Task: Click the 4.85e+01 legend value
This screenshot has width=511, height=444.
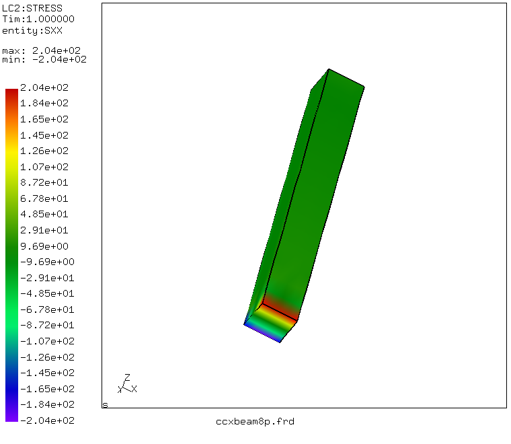Action: 44,214
